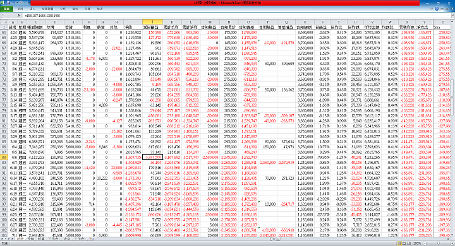The height and width of the screenshot is (246, 455).
Task: Switch to Page Layout view in status bar
Action: [x=404, y=243]
